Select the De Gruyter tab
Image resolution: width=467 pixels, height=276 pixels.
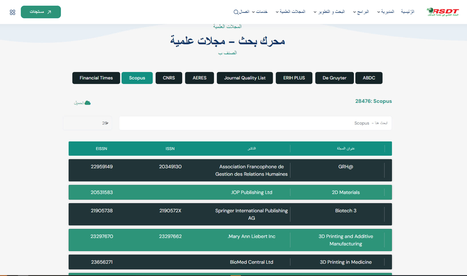click(335, 78)
